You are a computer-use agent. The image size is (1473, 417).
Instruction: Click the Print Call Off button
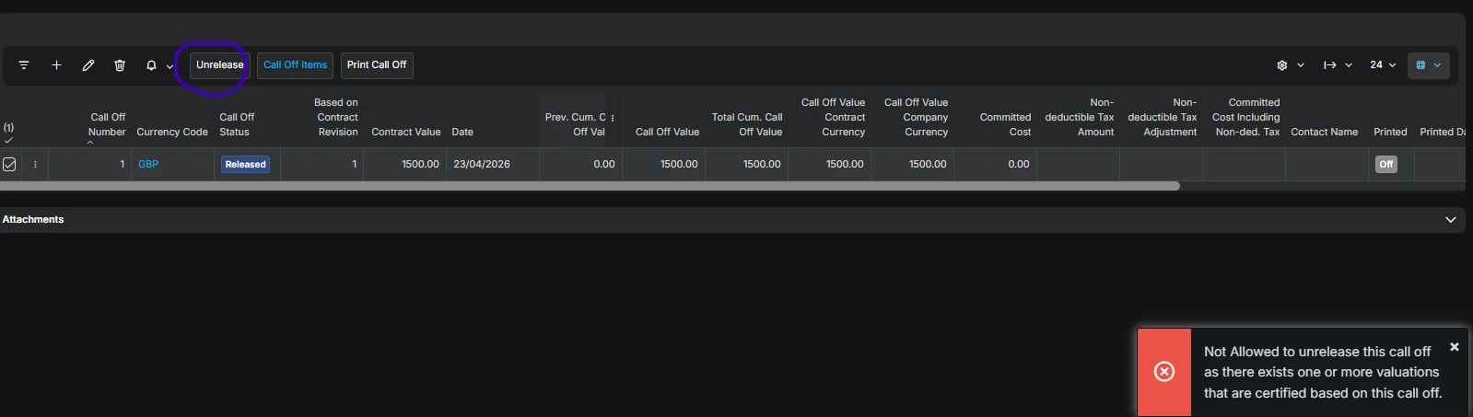[377, 65]
